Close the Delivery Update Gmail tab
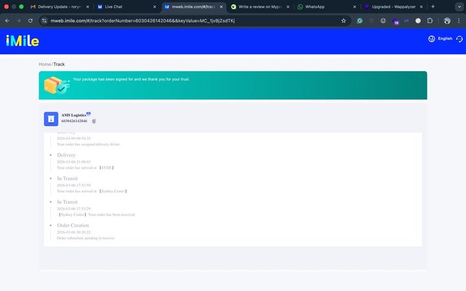Screen dimensions: 466x291 coord(87,6)
